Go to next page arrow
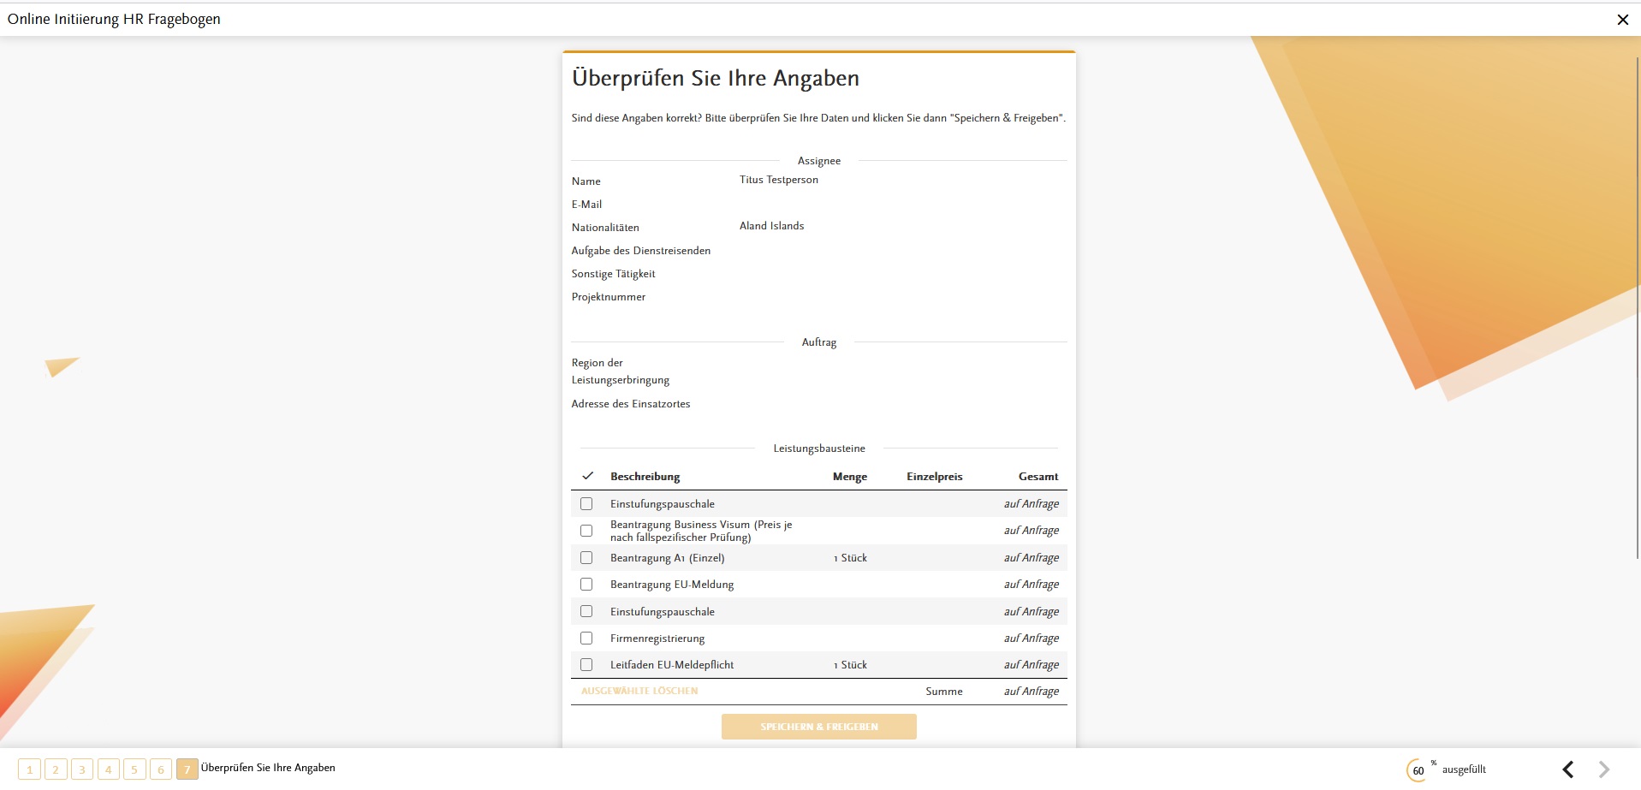Image resolution: width=1641 pixels, height=790 pixels. point(1604,769)
